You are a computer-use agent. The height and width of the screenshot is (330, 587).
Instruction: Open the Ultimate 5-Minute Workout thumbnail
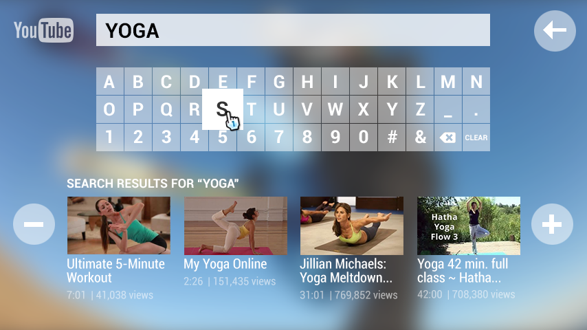coord(119,225)
